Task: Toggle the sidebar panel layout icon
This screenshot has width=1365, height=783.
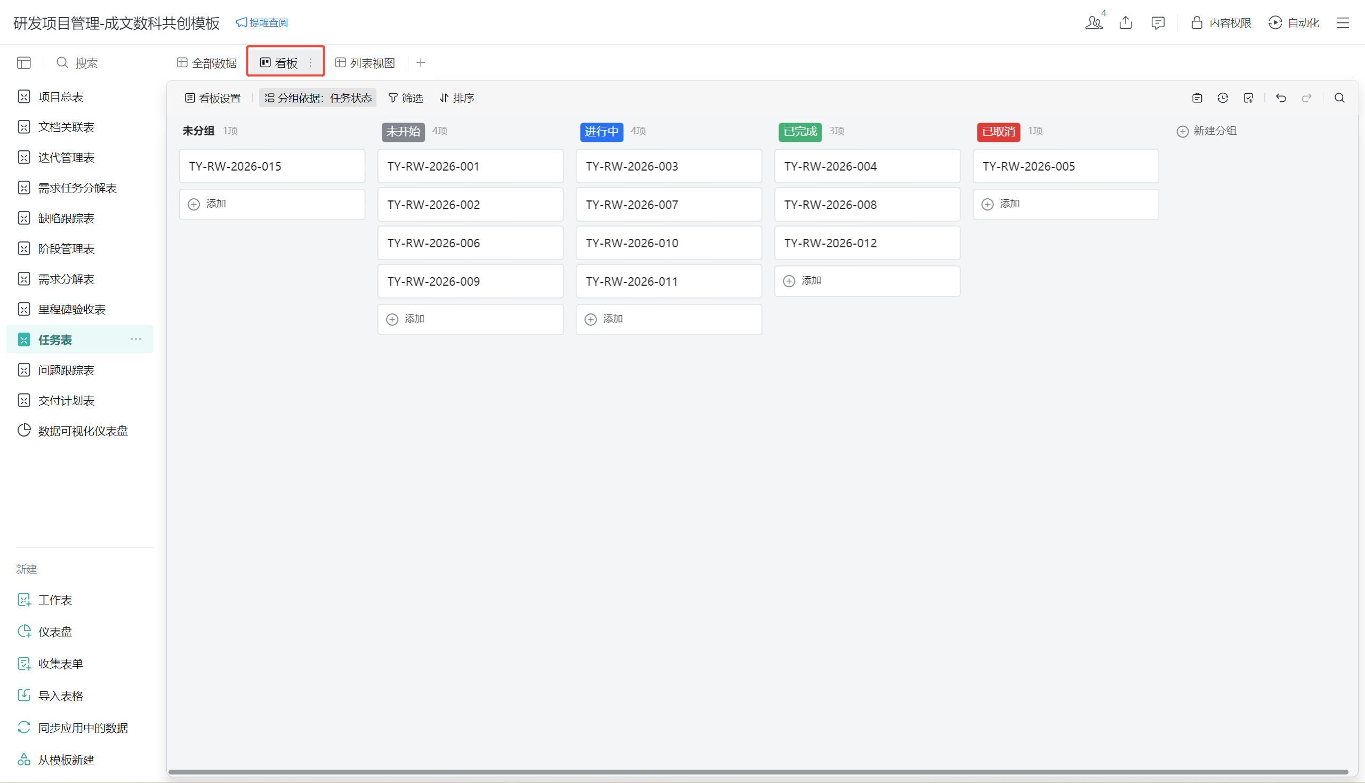Action: [x=23, y=63]
